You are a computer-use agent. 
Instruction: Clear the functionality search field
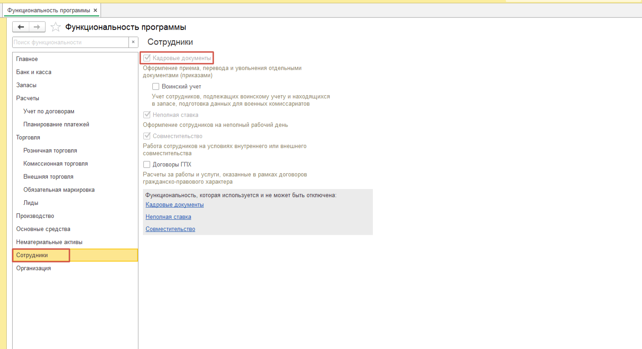tap(133, 42)
